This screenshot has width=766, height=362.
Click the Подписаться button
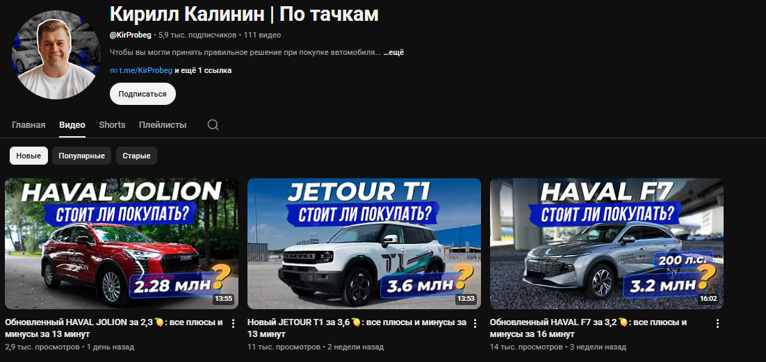(142, 94)
